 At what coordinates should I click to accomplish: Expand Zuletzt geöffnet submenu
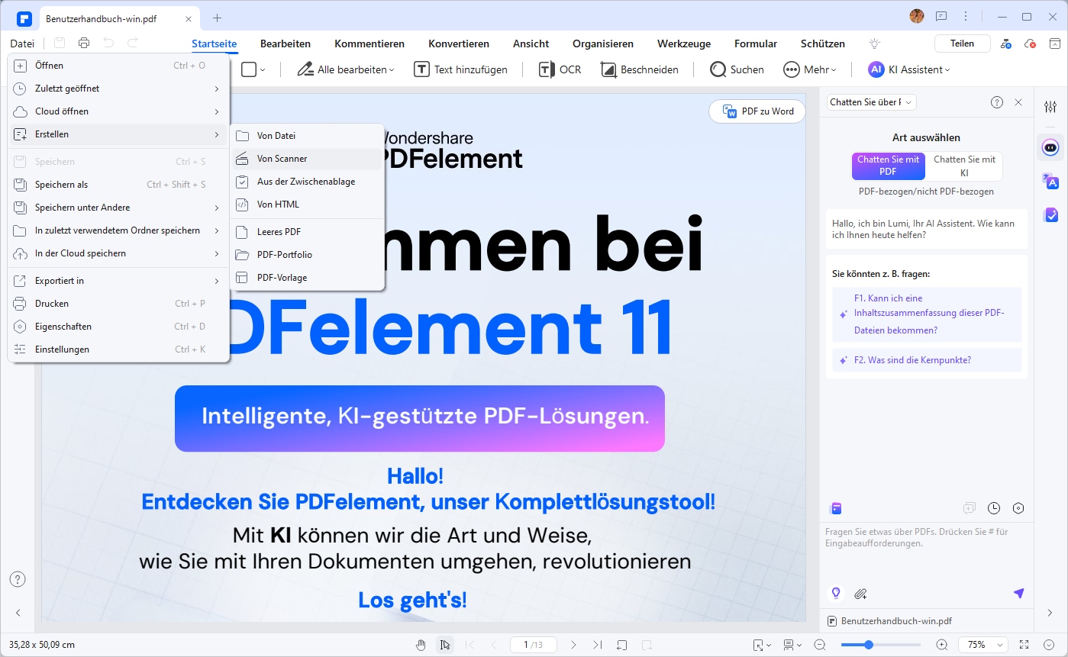[118, 89]
